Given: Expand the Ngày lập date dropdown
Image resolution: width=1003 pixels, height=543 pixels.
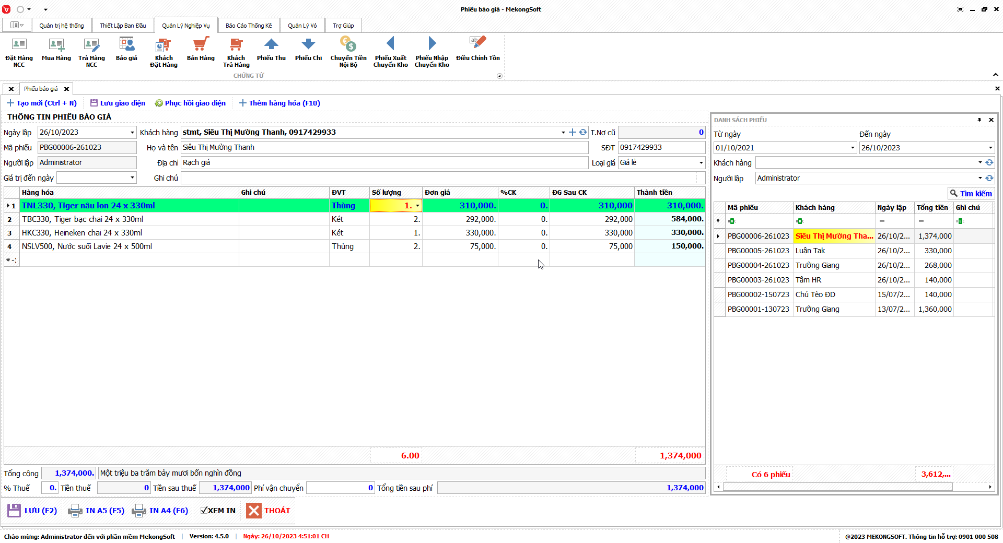Looking at the screenshot, I should click(x=132, y=133).
